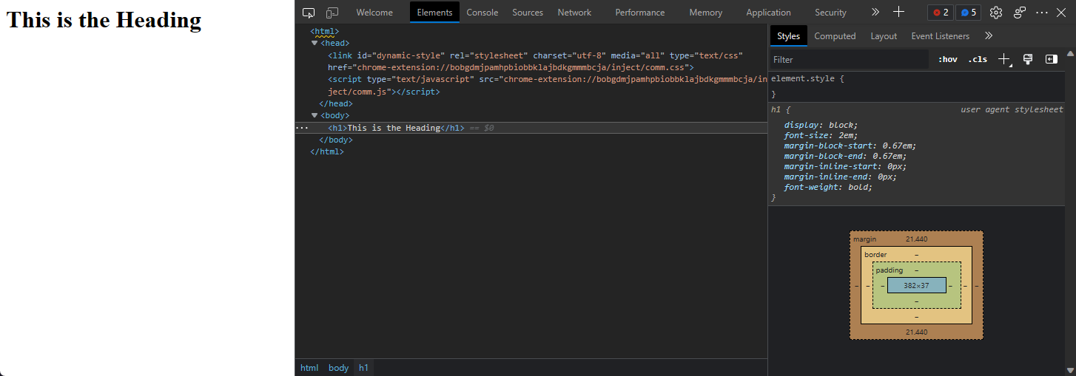Show more Styles pane tabs chevron

tap(989, 36)
